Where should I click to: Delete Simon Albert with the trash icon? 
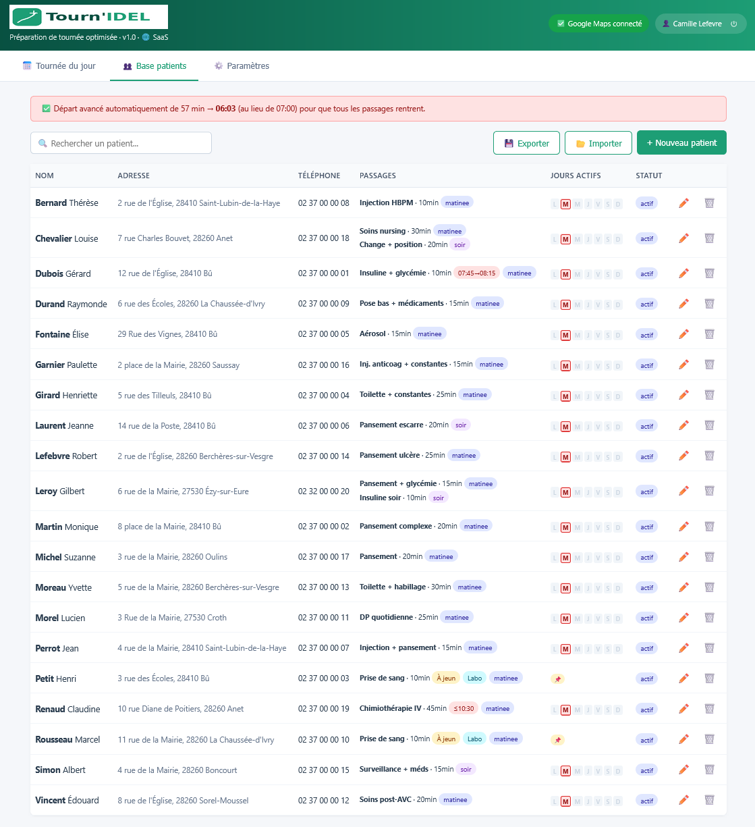pyautogui.click(x=709, y=770)
